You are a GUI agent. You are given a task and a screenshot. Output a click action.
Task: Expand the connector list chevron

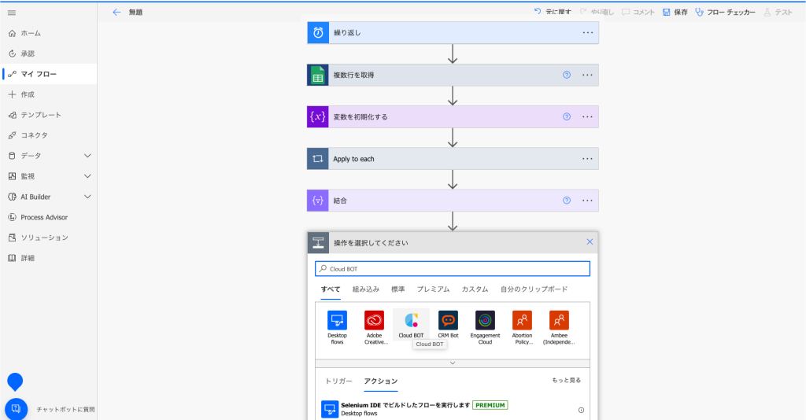453,363
